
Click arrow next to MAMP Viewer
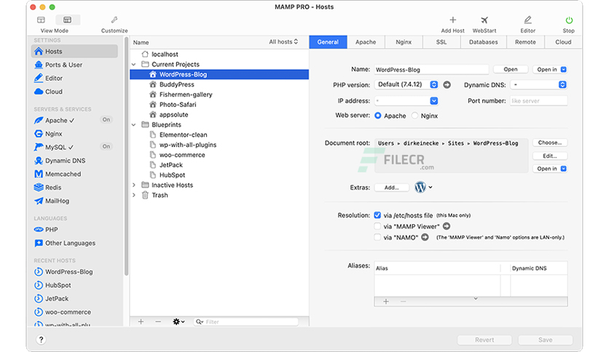tap(447, 226)
